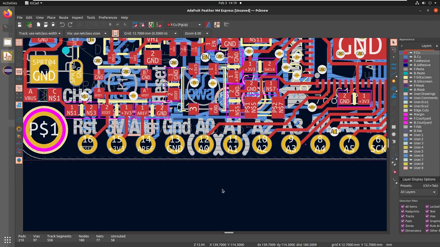Open the track width dropdown
Screen dimensions: 440x247
pos(40,33)
